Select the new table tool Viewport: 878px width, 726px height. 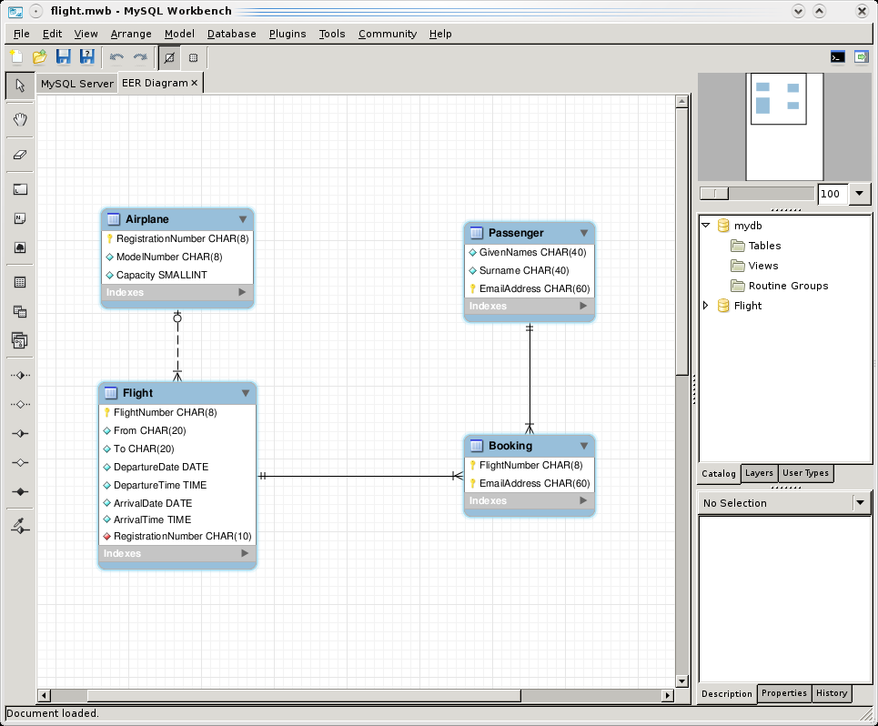click(20, 282)
